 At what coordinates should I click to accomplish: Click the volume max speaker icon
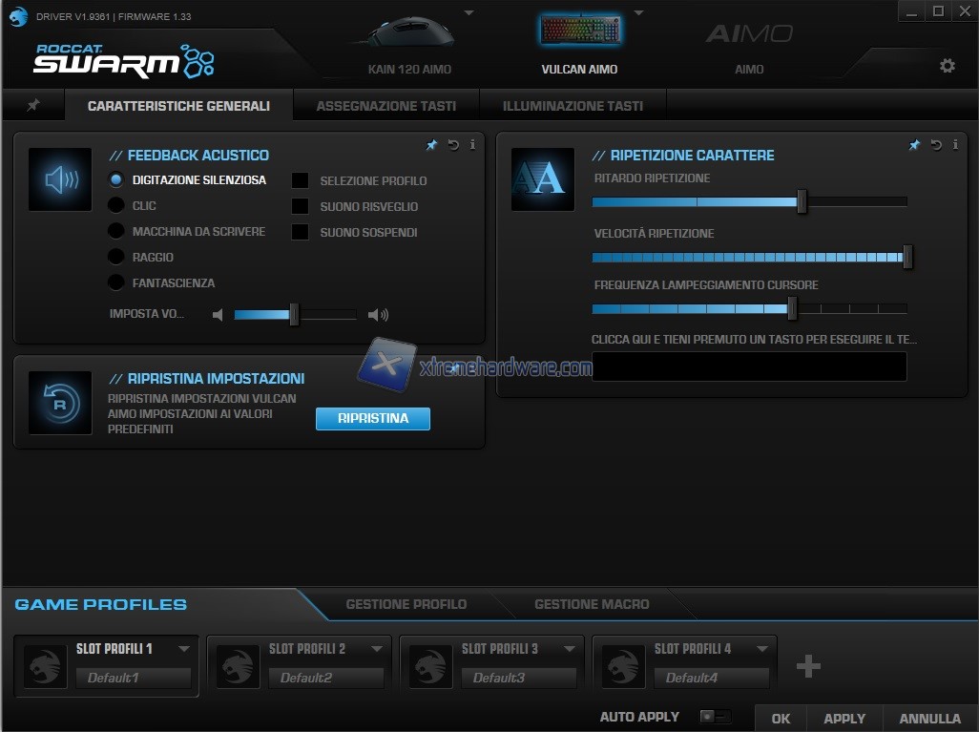tap(378, 315)
